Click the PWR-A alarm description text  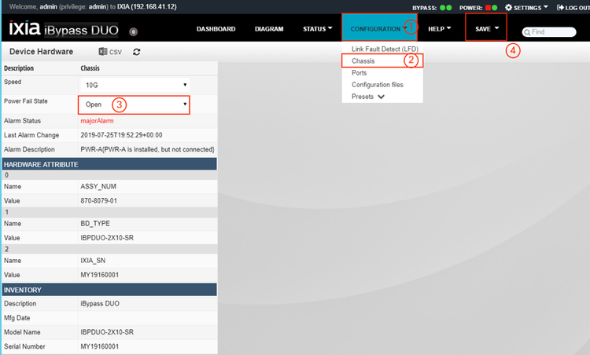coord(147,149)
